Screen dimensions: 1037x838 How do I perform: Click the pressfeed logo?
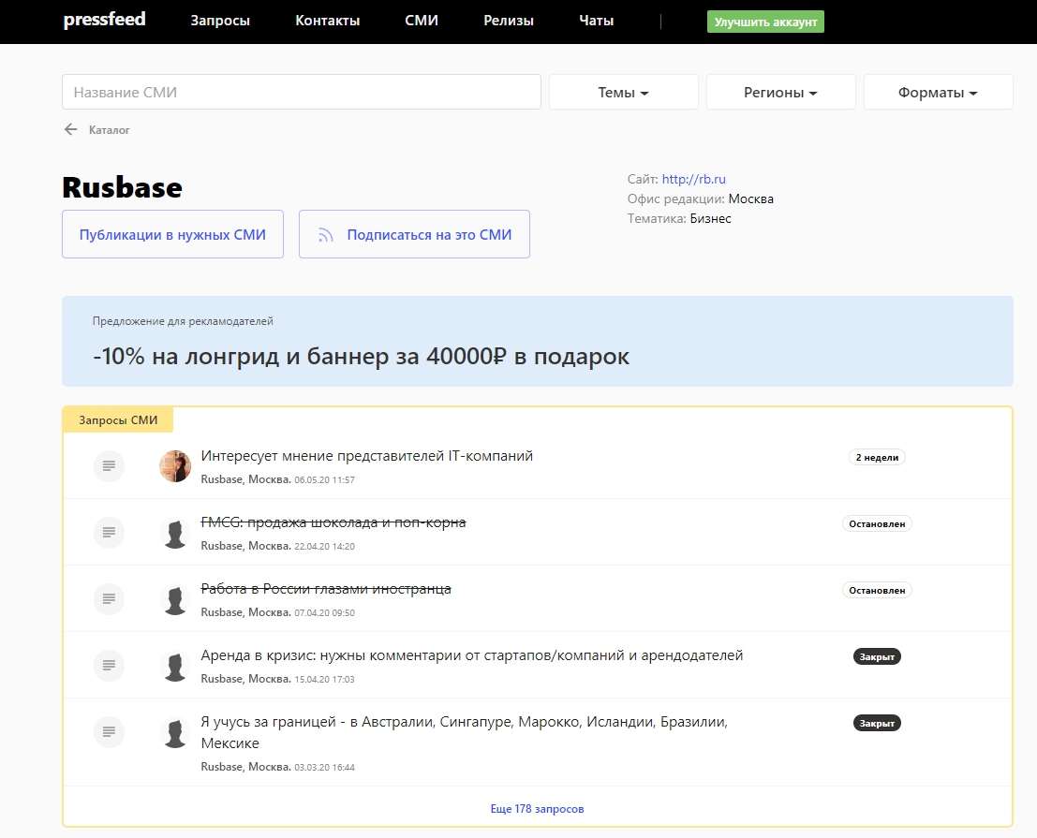pos(104,20)
